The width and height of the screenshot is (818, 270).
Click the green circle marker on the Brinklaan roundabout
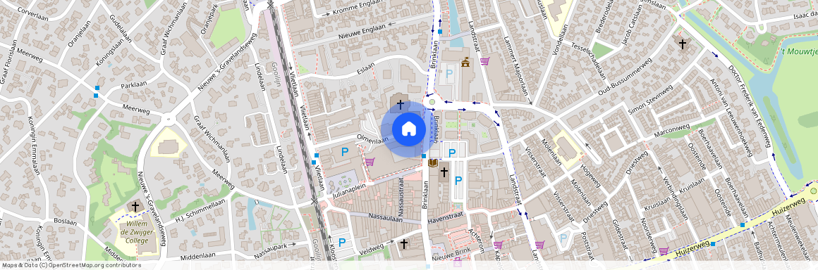click(432, 102)
